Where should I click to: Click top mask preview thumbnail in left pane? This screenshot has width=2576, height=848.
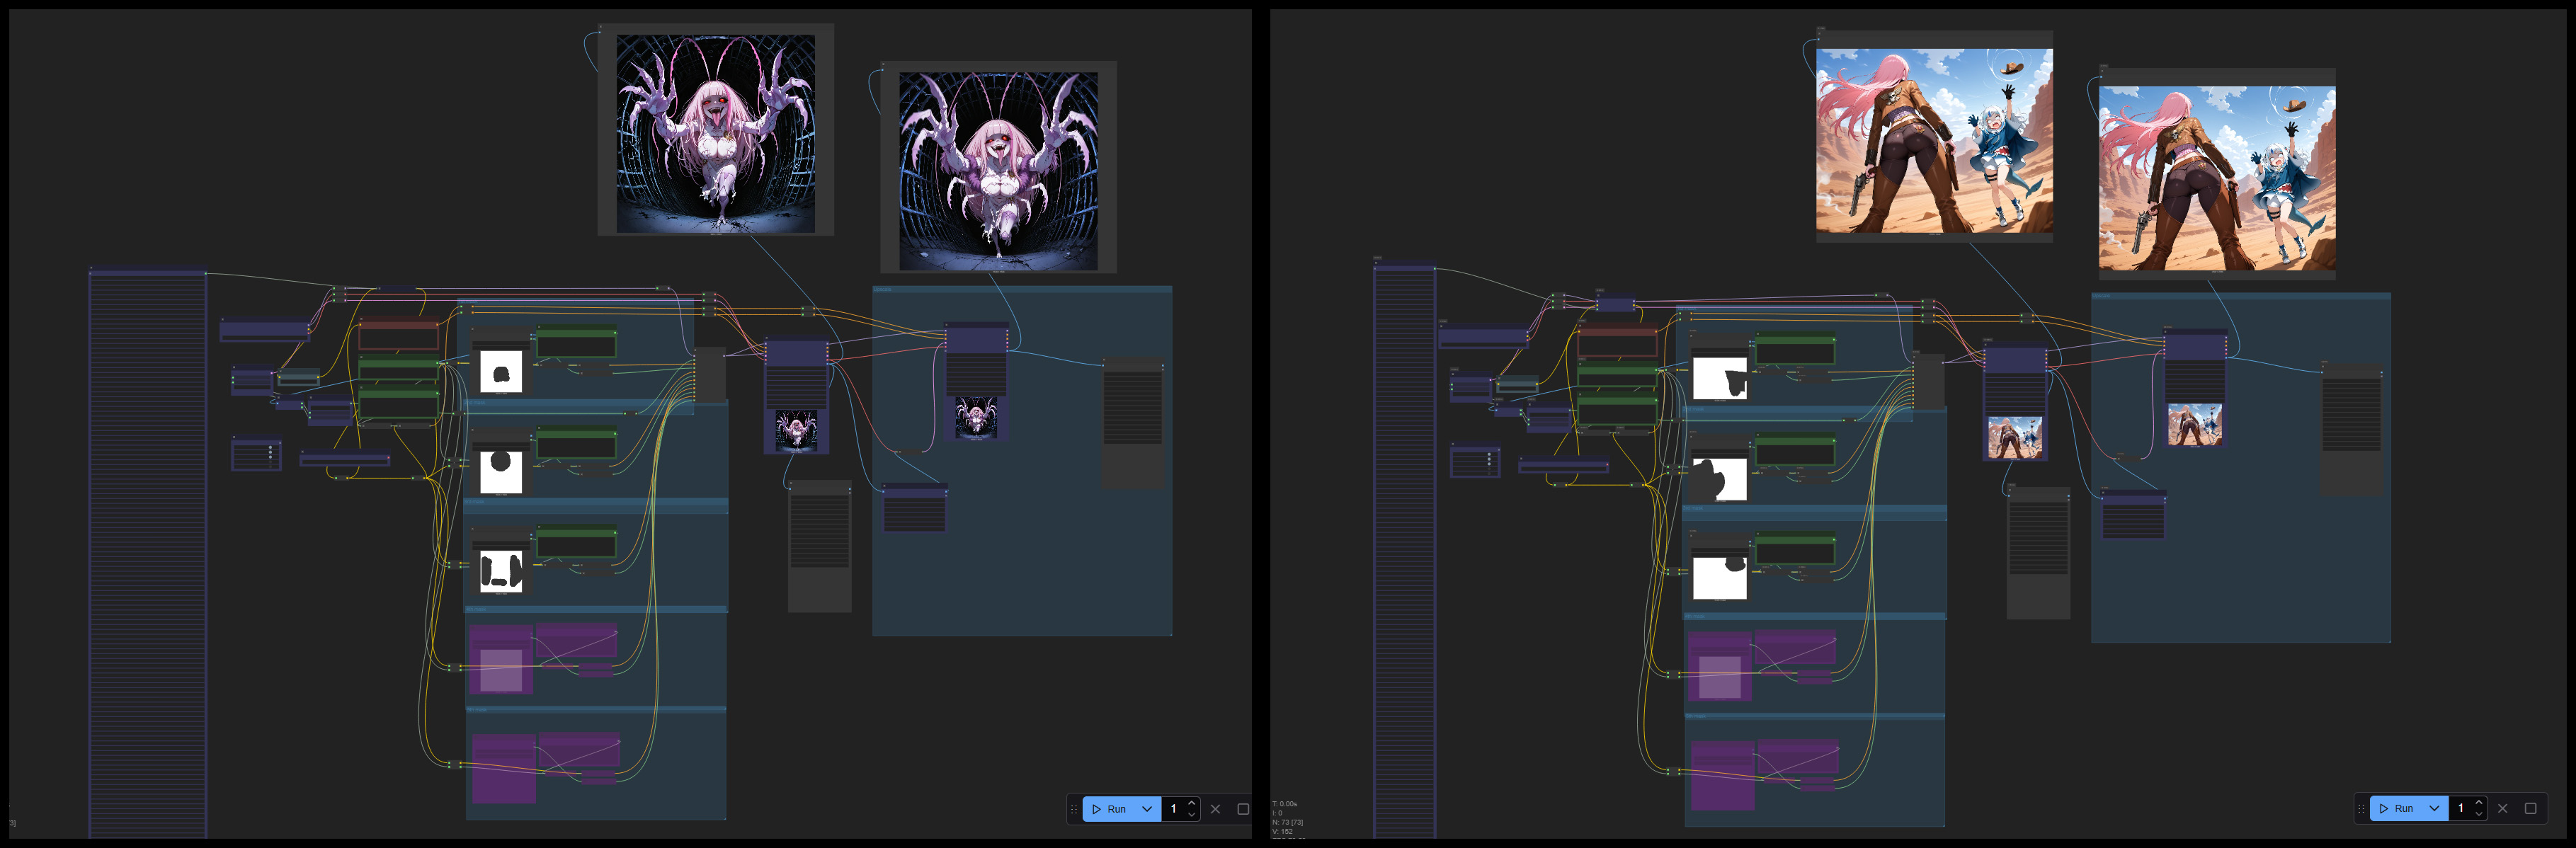[x=501, y=372]
